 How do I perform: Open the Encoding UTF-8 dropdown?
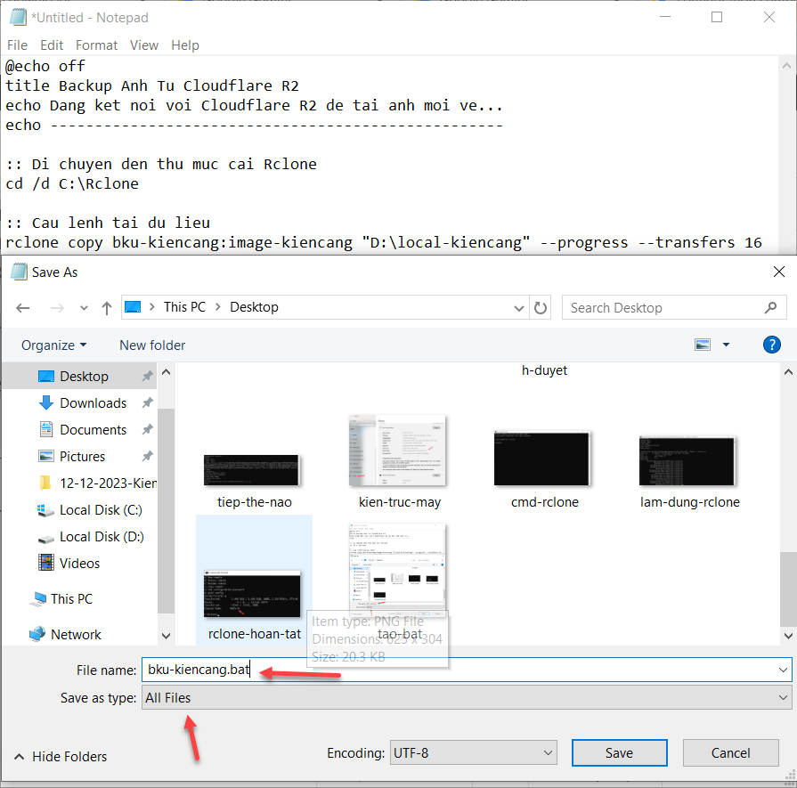tap(472, 753)
